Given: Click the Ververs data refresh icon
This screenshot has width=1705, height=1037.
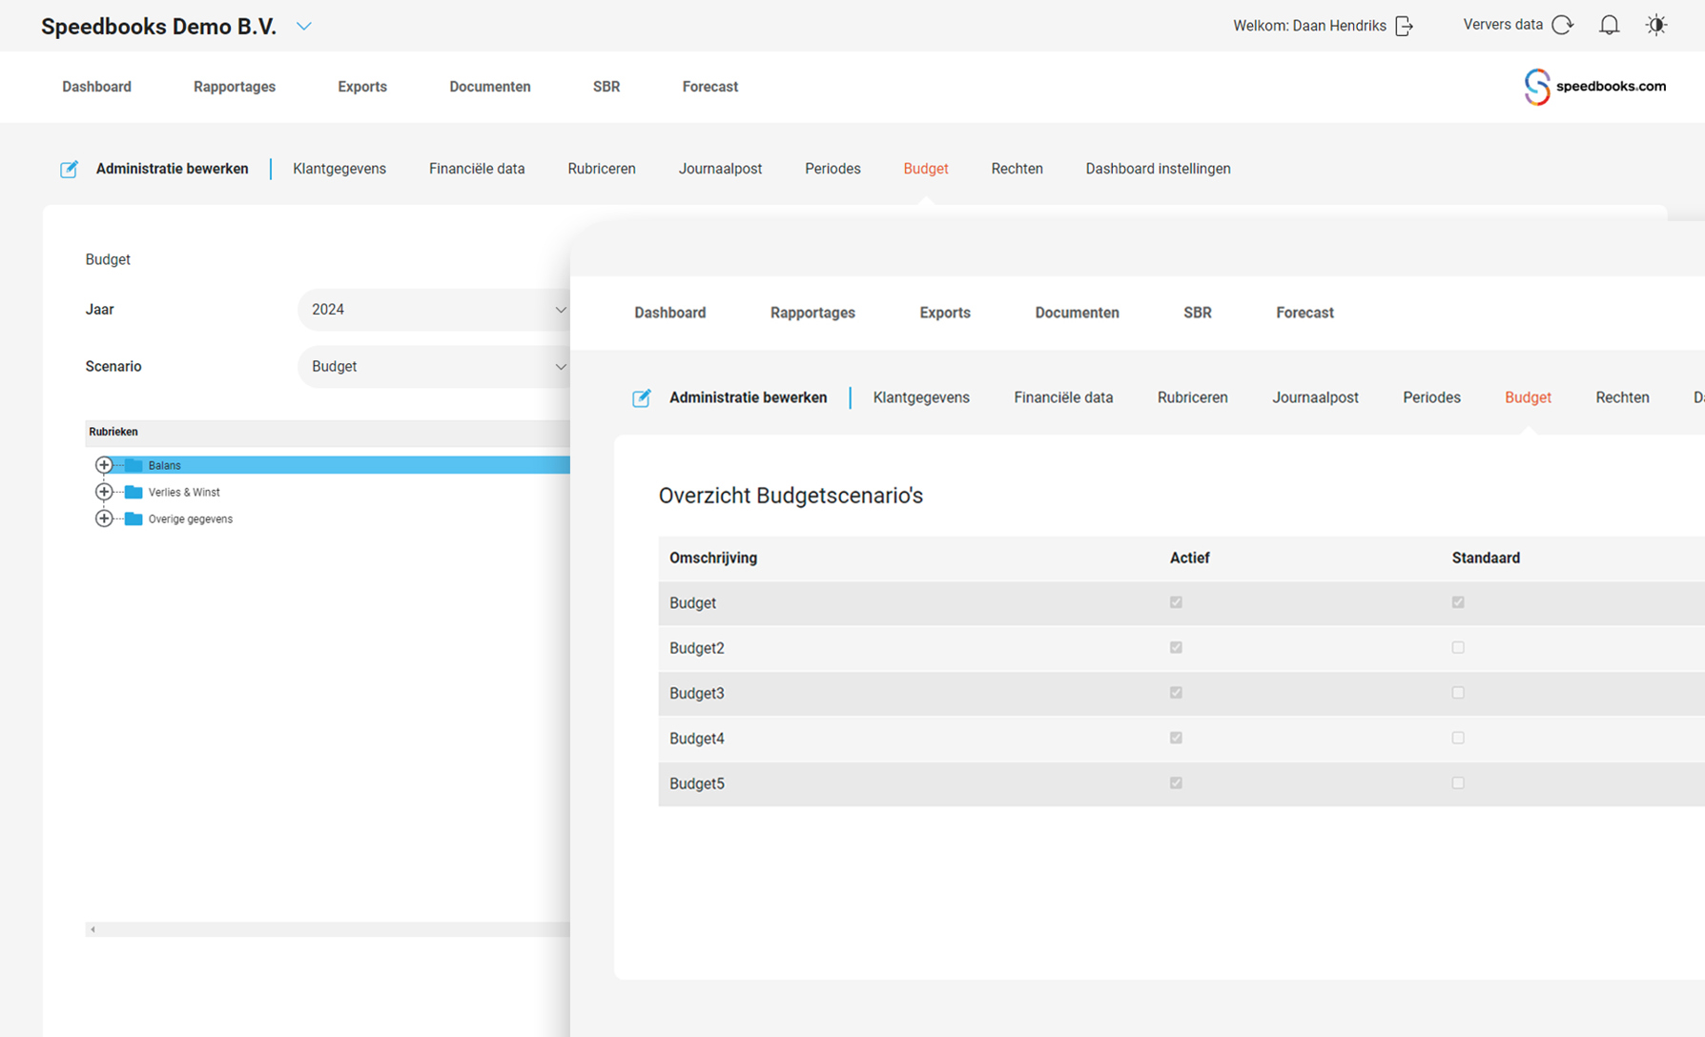Looking at the screenshot, I should [x=1562, y=25].
